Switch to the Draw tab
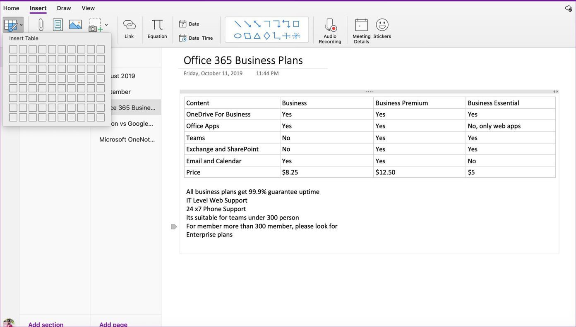This screenshot has width=576, height=327. (x=64, y=8)
